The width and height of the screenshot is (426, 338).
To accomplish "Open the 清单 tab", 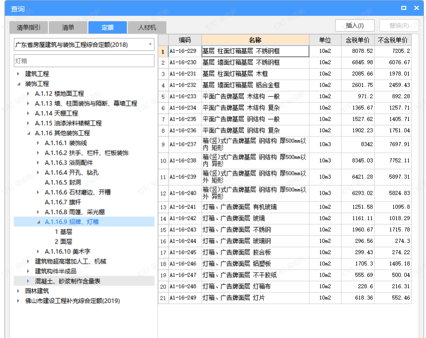I will click(68, 27).
